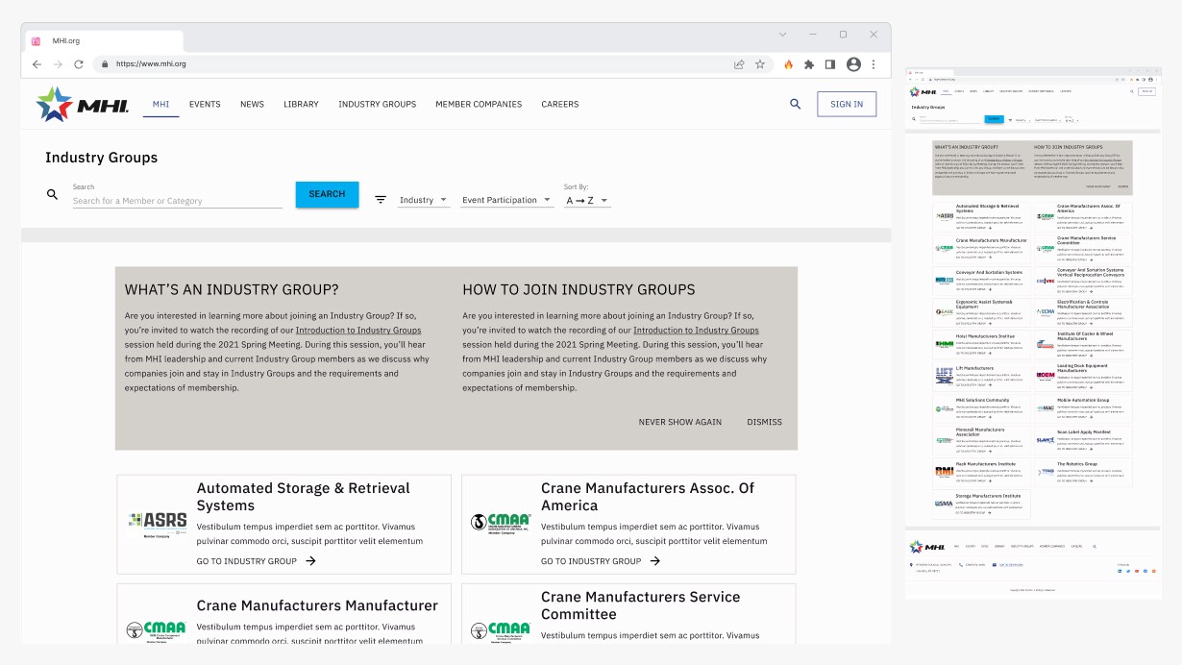Viewport: 1182px width, 665px height.
Task: Open the filter lines icon next to Industry
Action: 381,200
